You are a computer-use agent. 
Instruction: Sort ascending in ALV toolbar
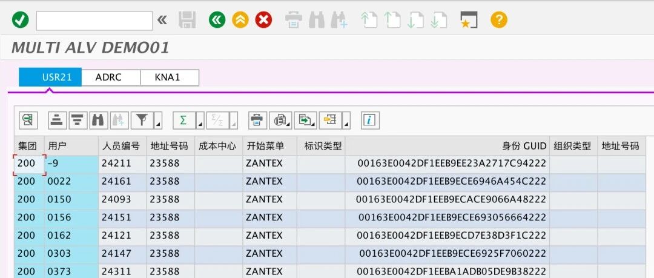(57, 120)
